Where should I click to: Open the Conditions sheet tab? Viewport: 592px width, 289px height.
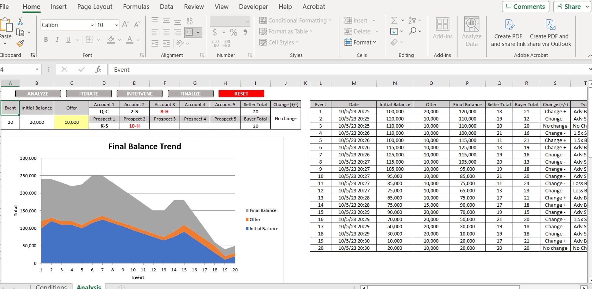point(51,286)
